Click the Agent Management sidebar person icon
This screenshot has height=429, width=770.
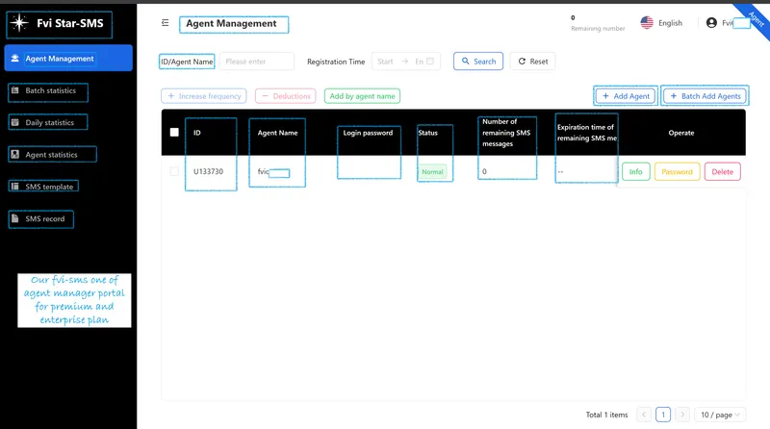[x=15, y=58]
